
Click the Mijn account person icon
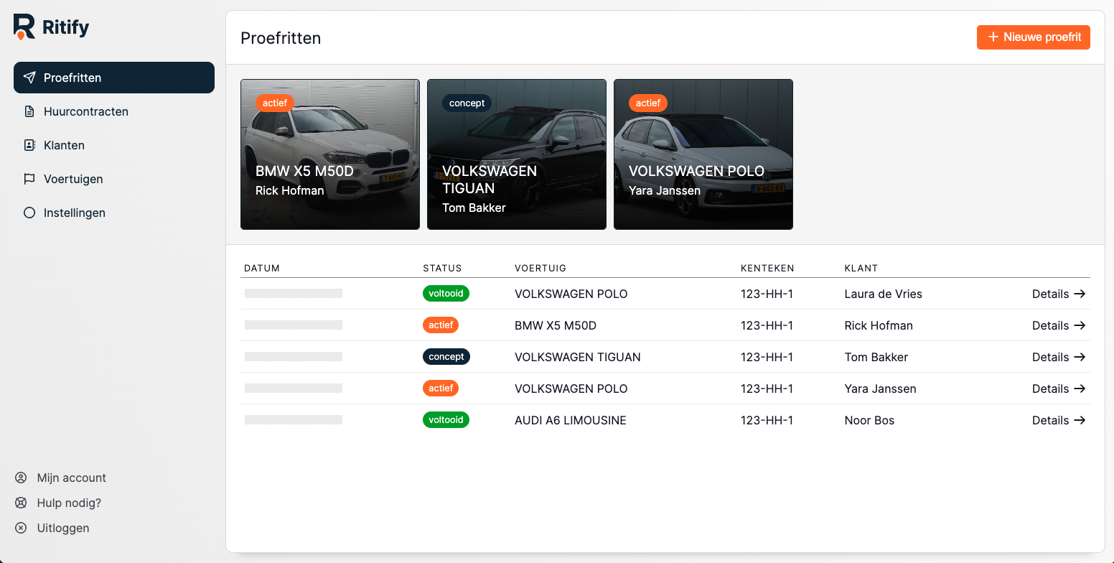coord(21,478)
